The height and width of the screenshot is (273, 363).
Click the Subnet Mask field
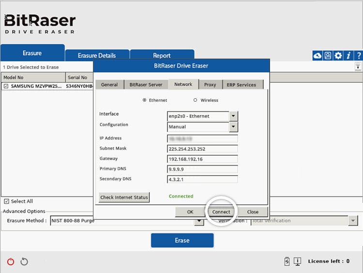tap(202, 149)
